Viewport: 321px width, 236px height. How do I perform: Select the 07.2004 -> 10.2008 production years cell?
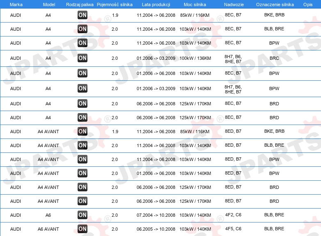[156, 215]
